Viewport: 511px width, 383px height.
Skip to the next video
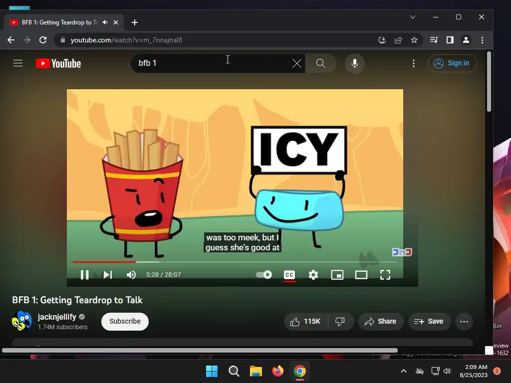point(108,275)
